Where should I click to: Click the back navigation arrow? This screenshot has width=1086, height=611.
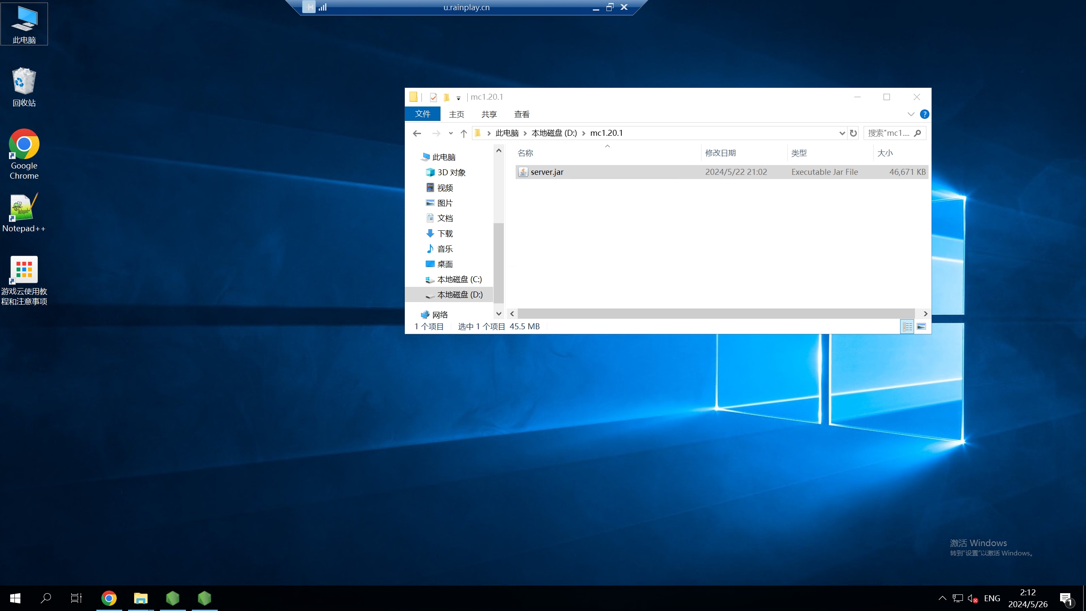point(417,134)
